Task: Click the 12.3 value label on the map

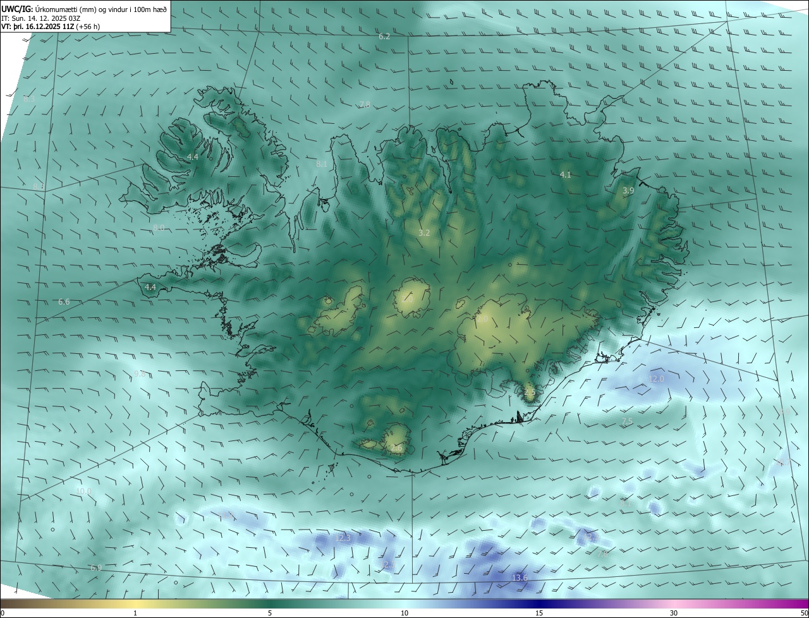Action: 343,538
